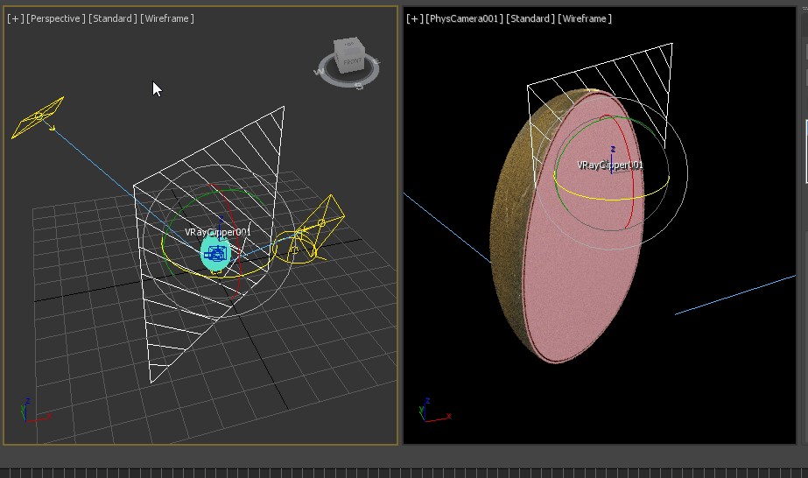The width and height of the screenshot is (808, 478).
Task: Open [Standard] menu in PhysCamera001 viewport
Action: tap(530, 18)
